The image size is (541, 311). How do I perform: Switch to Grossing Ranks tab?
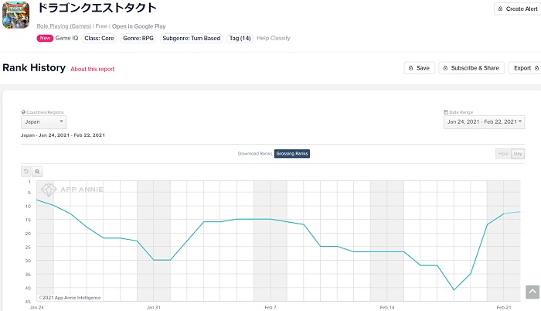292,153
